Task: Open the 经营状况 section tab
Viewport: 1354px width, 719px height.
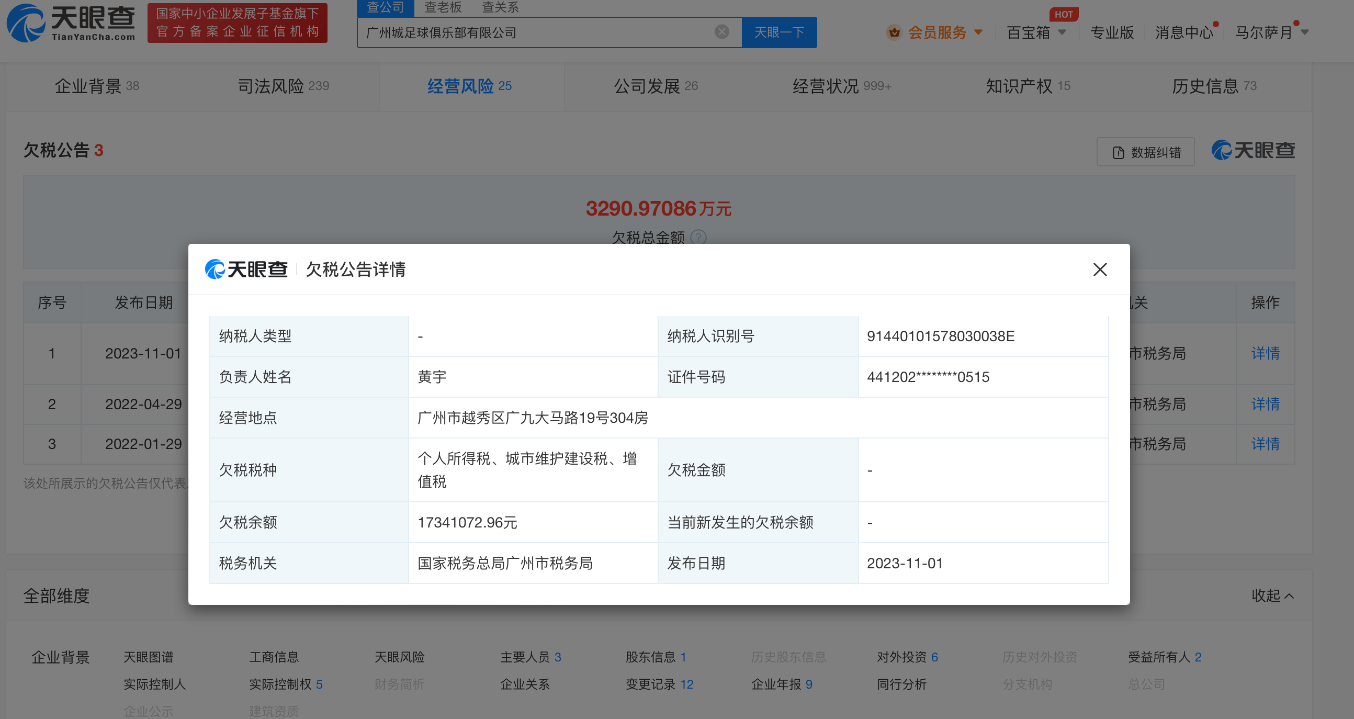Action: coord(842,86)
